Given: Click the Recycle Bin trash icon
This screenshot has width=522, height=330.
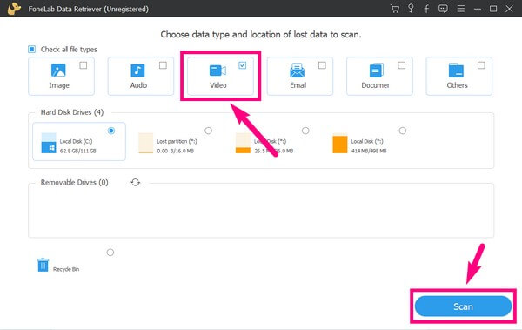Looking at the screenshot, I should tap(43, 265).
